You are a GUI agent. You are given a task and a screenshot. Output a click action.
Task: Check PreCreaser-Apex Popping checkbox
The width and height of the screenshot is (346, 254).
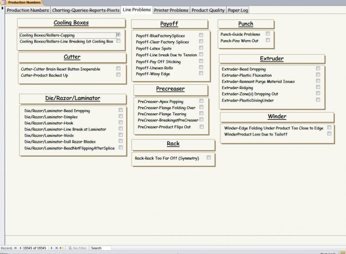[201, 101]
